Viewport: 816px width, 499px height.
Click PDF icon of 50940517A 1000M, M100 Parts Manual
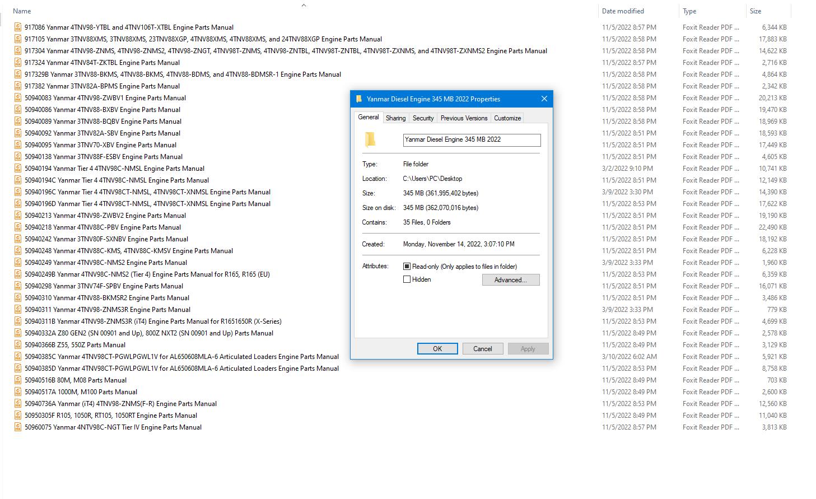[18, 391]
